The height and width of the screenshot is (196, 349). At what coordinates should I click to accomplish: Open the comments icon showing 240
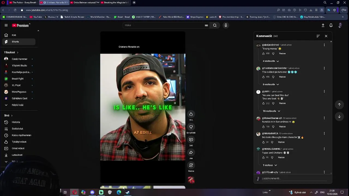point(191,140)
